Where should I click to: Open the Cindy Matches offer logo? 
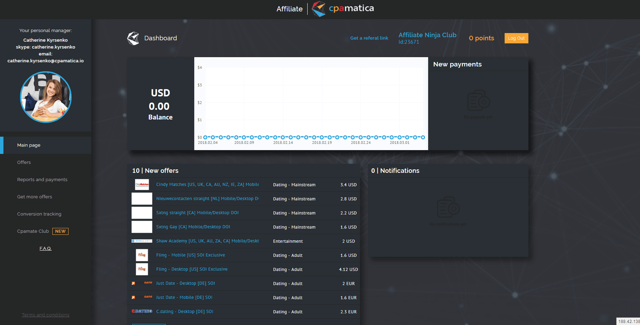pyautogui.click(x=142, y=185)
